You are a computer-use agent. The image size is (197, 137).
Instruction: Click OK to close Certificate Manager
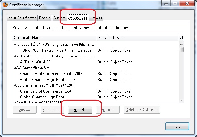tap(177, 126)
